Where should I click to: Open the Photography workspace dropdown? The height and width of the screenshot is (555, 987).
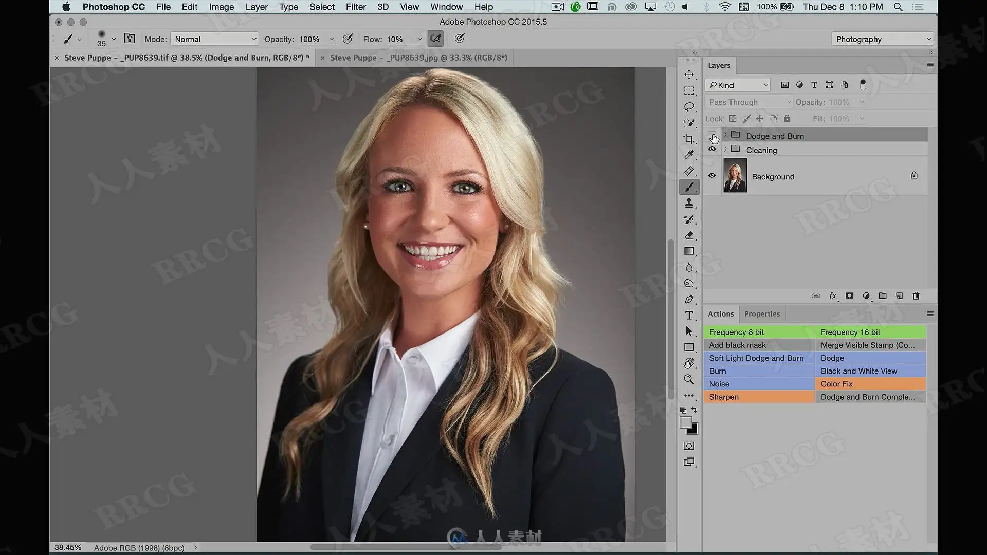point(882,39)
